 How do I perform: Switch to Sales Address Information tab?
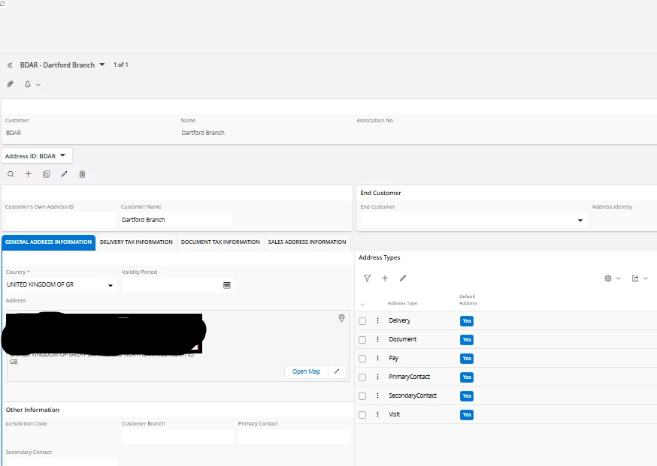(x=307, y=242)
